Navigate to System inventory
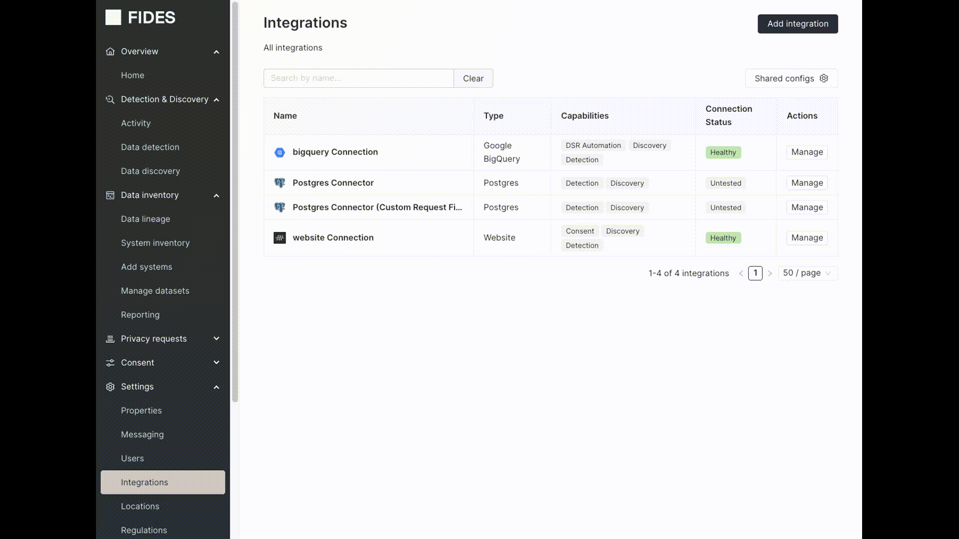Image resolution: width=959 pixels, height=539 pixels. (x=155, y=243)
